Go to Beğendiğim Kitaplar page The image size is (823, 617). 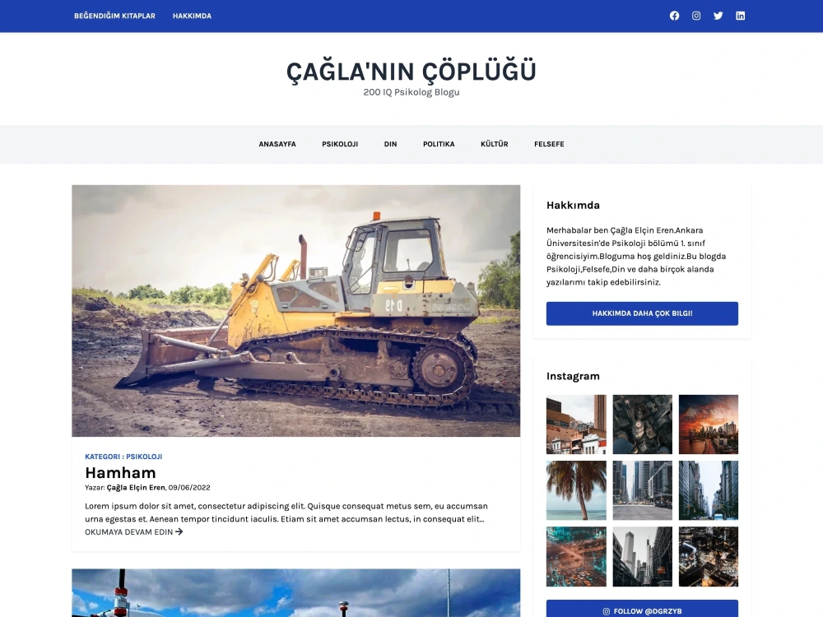click(114, 16)
